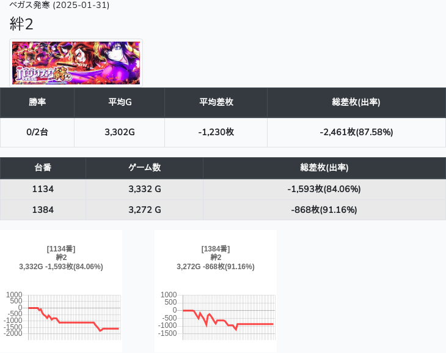Click the ベガス発寒 (2025-01-31) heading text
This screenshot has width=446, height=353.
pyautogui.click(x=59, y=5)
